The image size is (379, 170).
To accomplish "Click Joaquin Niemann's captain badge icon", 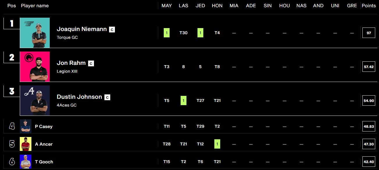I will click(x=112, y=29).
